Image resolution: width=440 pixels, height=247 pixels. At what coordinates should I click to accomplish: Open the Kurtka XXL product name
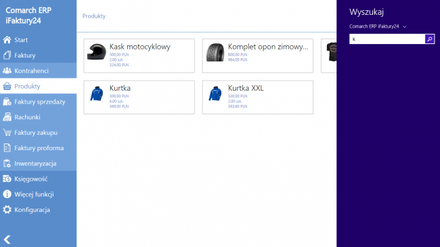[x=246, y=88]
